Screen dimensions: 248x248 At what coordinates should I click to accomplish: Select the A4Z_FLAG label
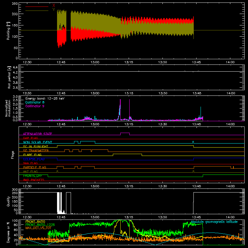30,171
